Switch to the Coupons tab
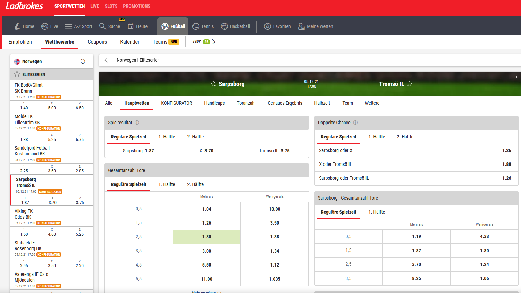Viewport: 521px width, 295px height. (x=97, y=42)
